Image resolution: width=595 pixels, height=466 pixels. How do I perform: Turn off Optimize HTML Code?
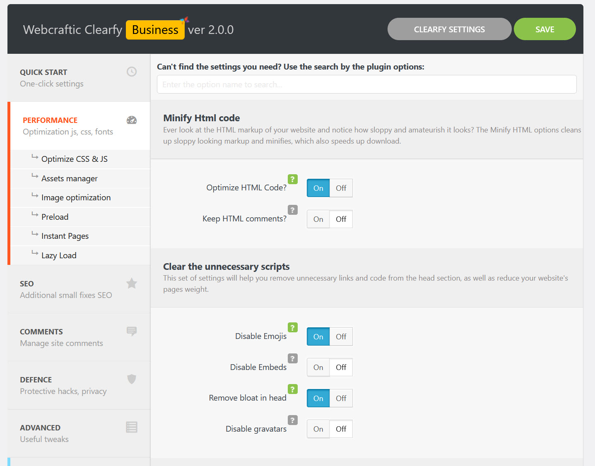(x=341, y=188)
